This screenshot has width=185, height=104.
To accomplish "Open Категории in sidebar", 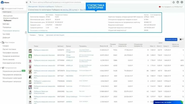I will point(7,12).
